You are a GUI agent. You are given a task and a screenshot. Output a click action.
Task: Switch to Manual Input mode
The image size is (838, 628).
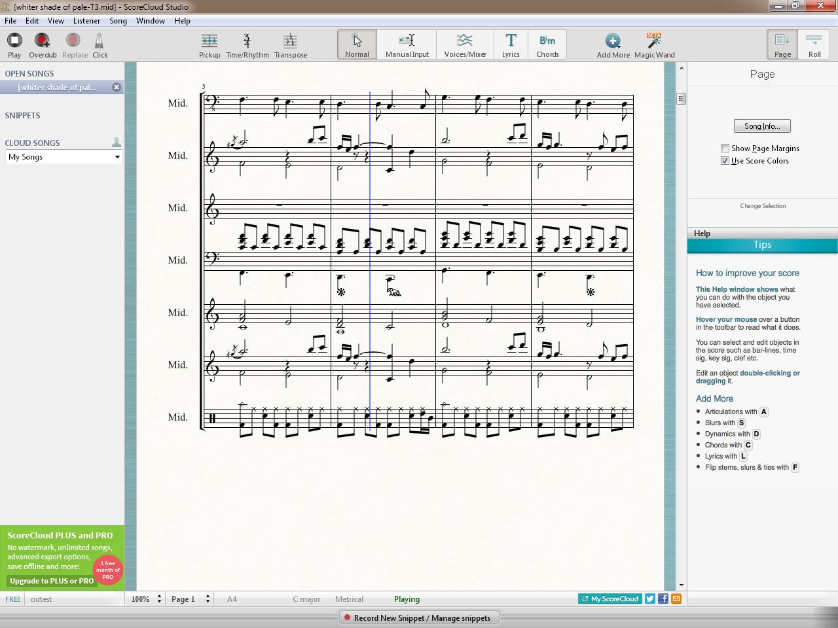[x=407, y=44]
